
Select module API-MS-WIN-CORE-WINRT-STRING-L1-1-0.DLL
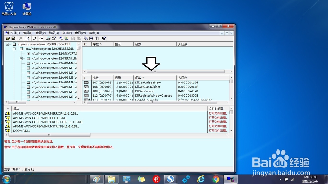(116, 126)
